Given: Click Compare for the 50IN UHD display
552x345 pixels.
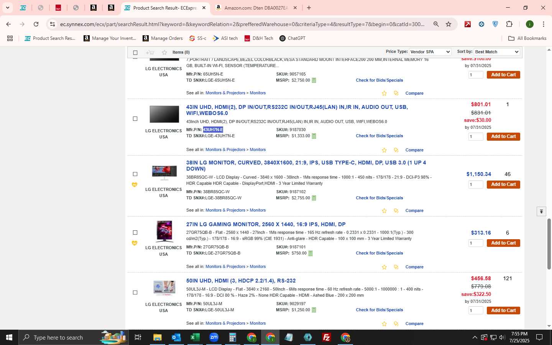Looking at the screenshot, I should pos(414,324).
